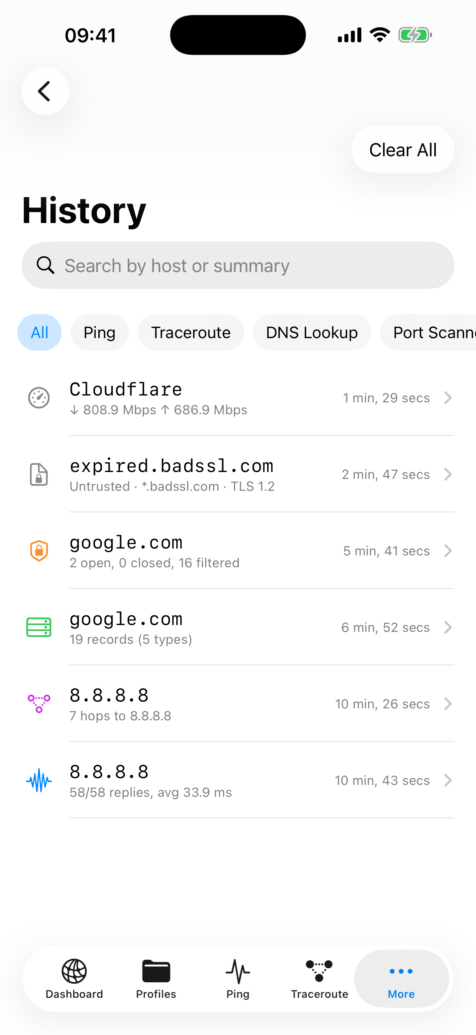Select the blue ping waveform icon

coord(38,780)
